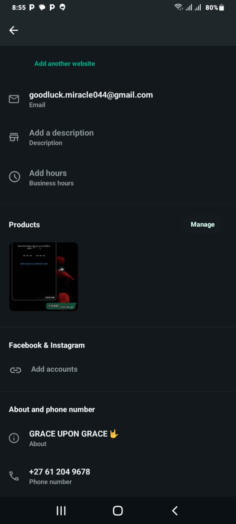Viewport: 236px width, 524px height.
Task: Tap the back arrow at top
Action: pyautogui.click(x=14, y=30)
